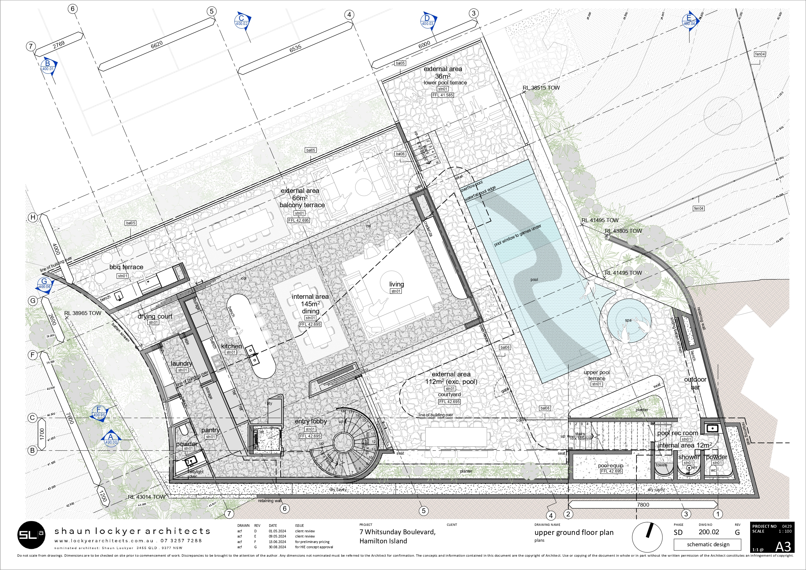The height and width of the screenshot is (570, 806).
Task: Click grid bubble 6 at top
Action: click(73, 9)
